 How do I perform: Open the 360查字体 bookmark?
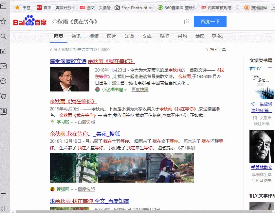177,8
